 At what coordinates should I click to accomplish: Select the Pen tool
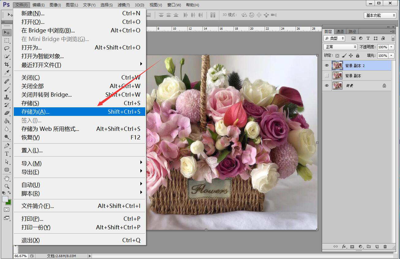(x=7, y=146)
